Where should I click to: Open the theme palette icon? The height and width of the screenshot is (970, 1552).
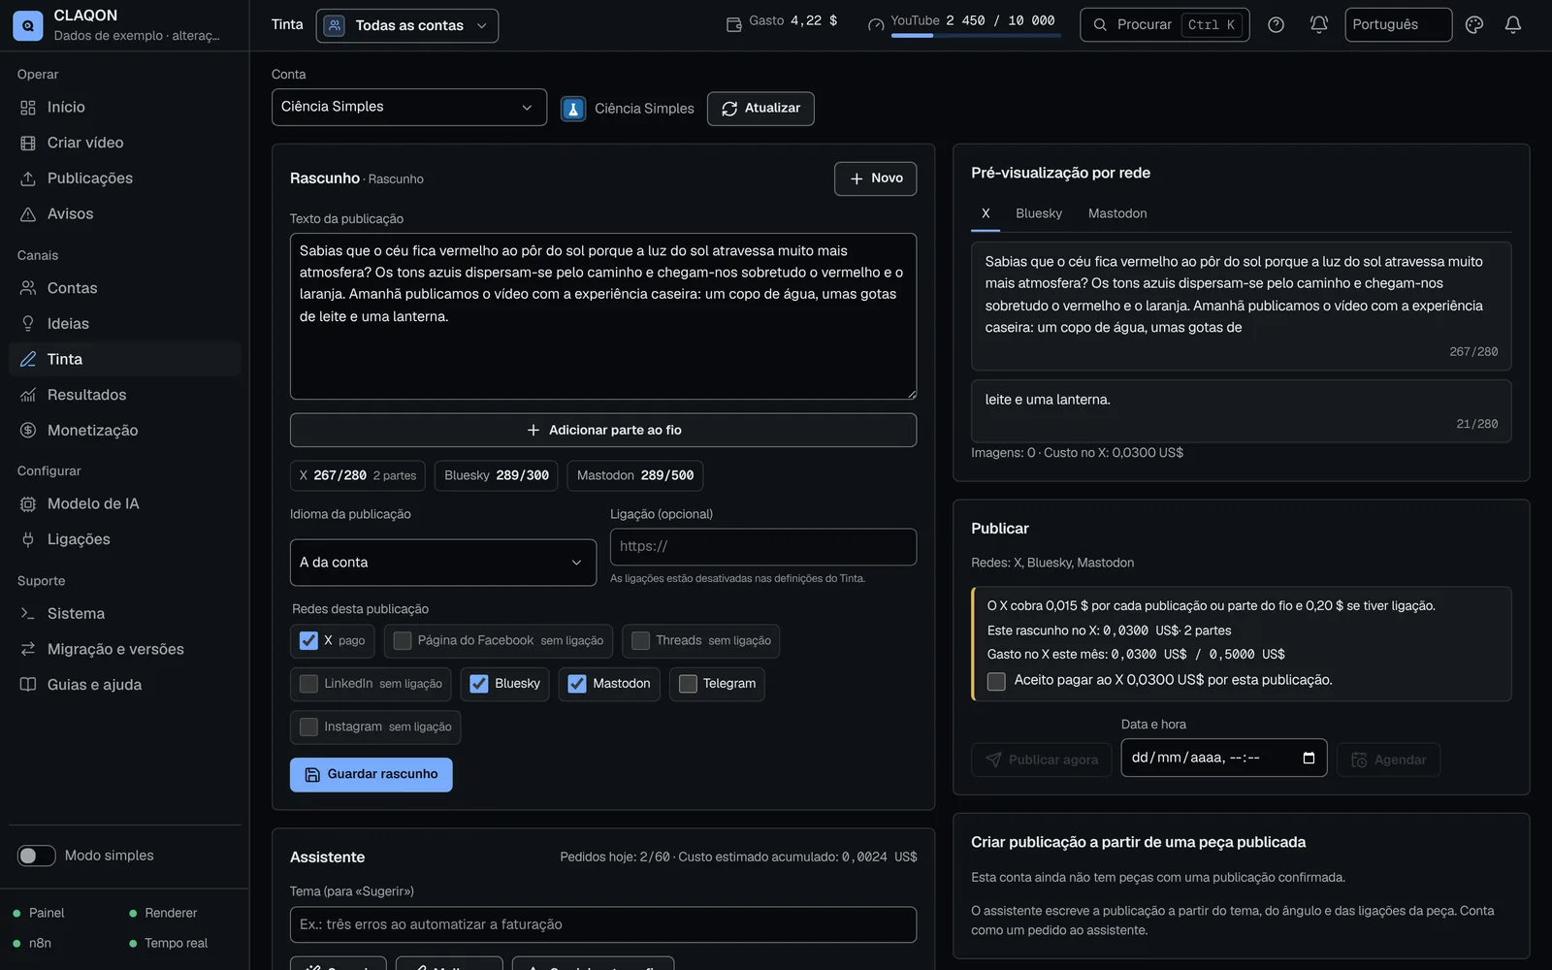pos(1474,25)
